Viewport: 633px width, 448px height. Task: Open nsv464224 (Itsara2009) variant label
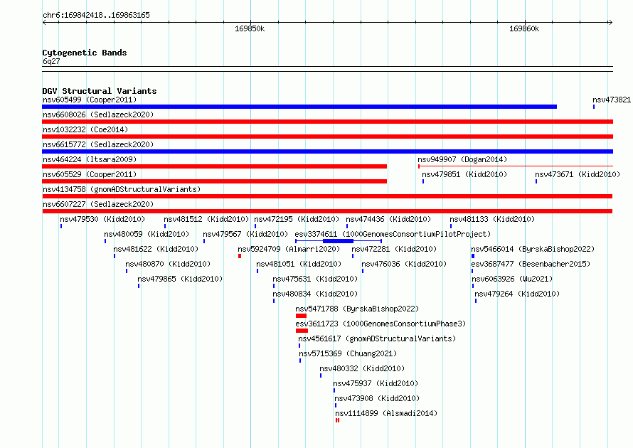click(90, 159)
